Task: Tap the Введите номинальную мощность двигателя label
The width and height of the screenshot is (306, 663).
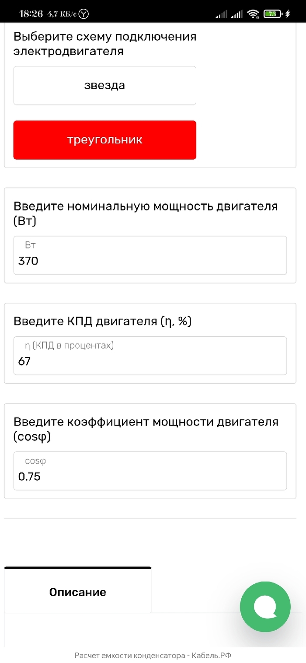Action: point(146,213)
